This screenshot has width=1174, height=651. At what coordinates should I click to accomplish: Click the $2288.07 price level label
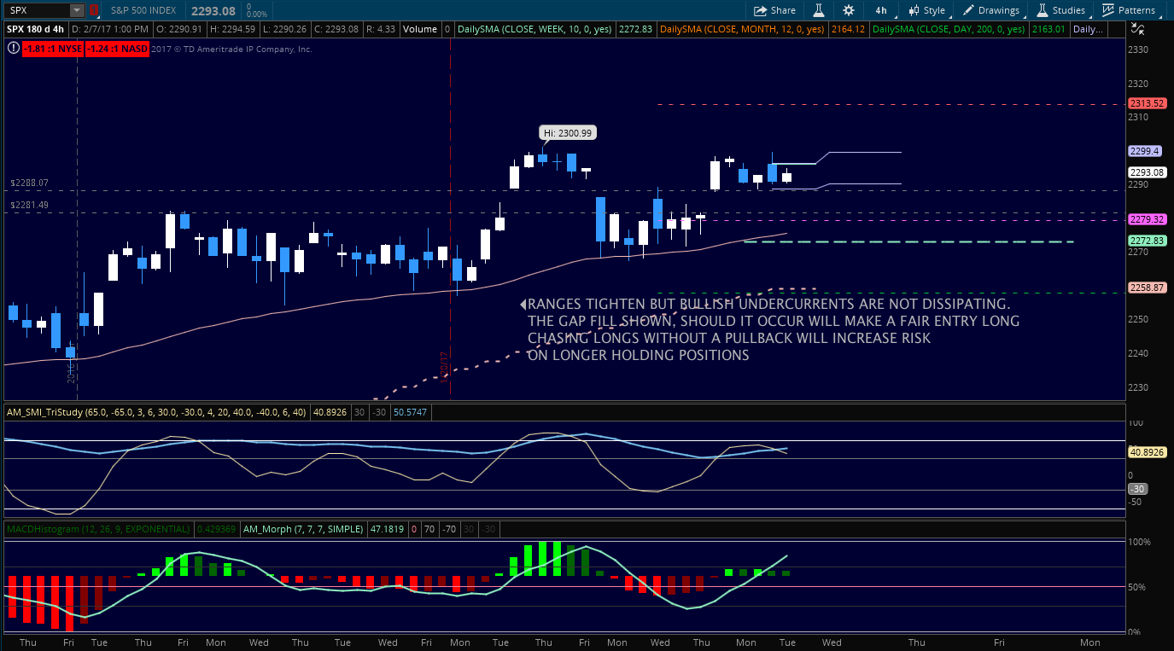point(29,183)
